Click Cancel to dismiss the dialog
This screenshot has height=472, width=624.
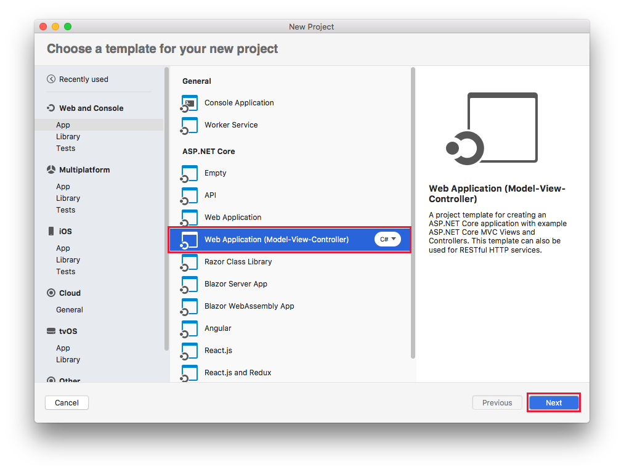[67, 402]
